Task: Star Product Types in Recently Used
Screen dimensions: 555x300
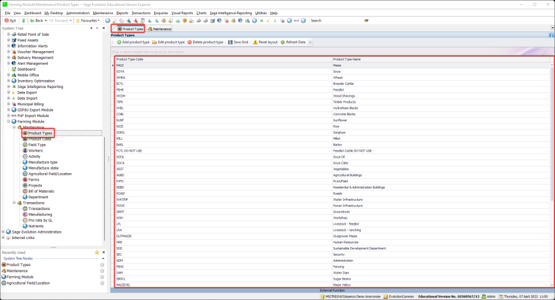Action: 102,265
